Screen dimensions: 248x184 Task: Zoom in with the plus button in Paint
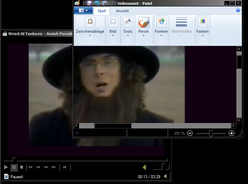(231, 133)
